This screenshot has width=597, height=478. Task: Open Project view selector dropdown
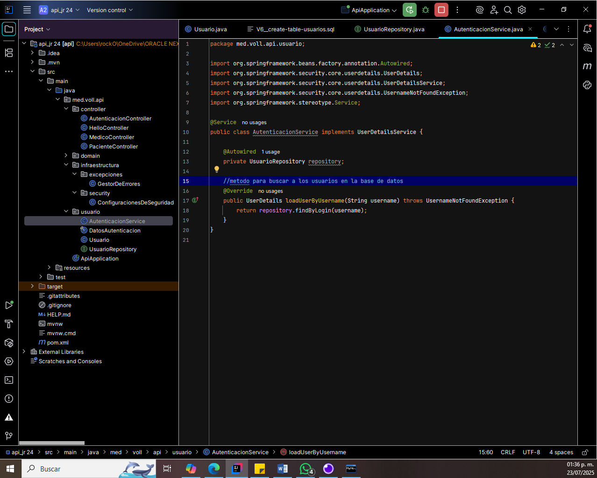(x=37, y=29)
